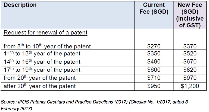Image resolution: width=209 pixels, height=112 pixels.
Task: Click the $520 new fee value
Action: 190,54
